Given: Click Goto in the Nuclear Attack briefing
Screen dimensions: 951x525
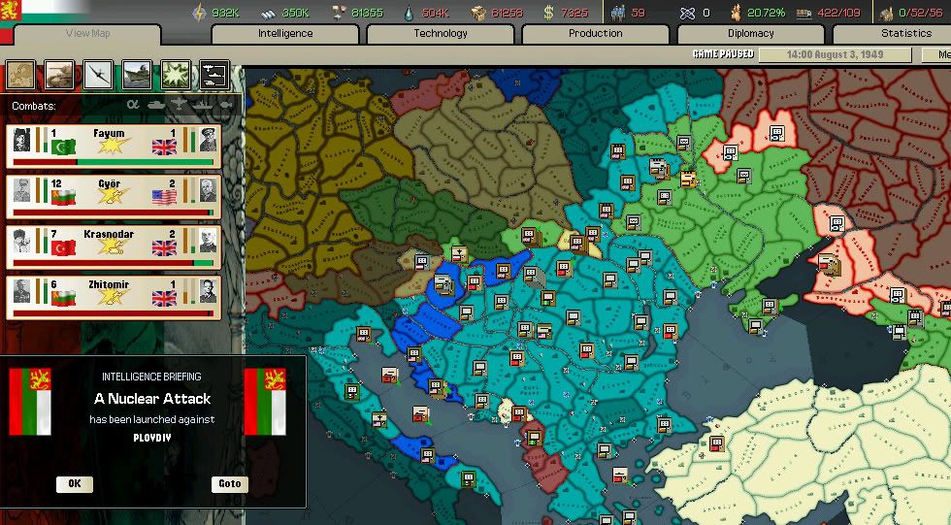Looking at the screenshot, I should click(x=230, y=484).
